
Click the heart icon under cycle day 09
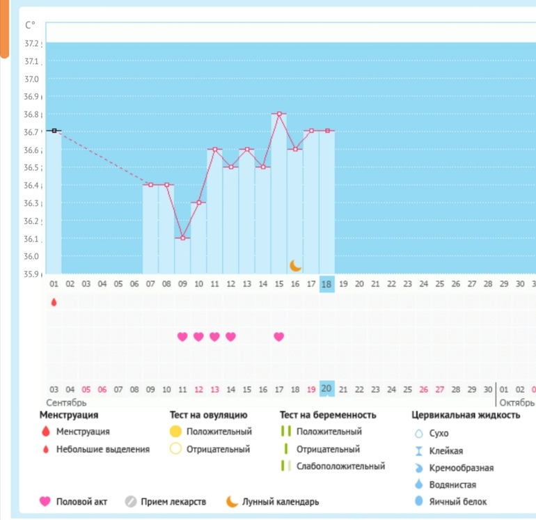click(x=182, y=337)
